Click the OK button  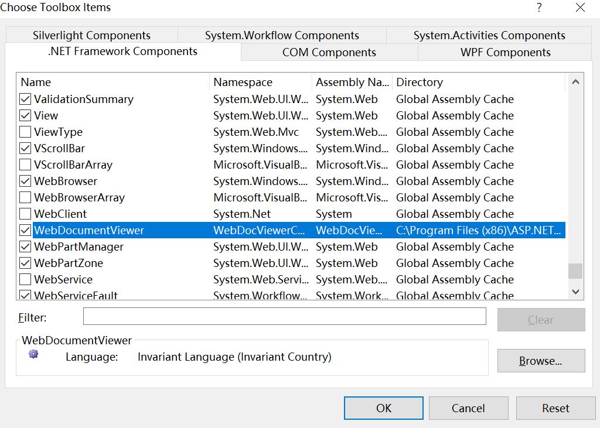click(x=383, y=408)
